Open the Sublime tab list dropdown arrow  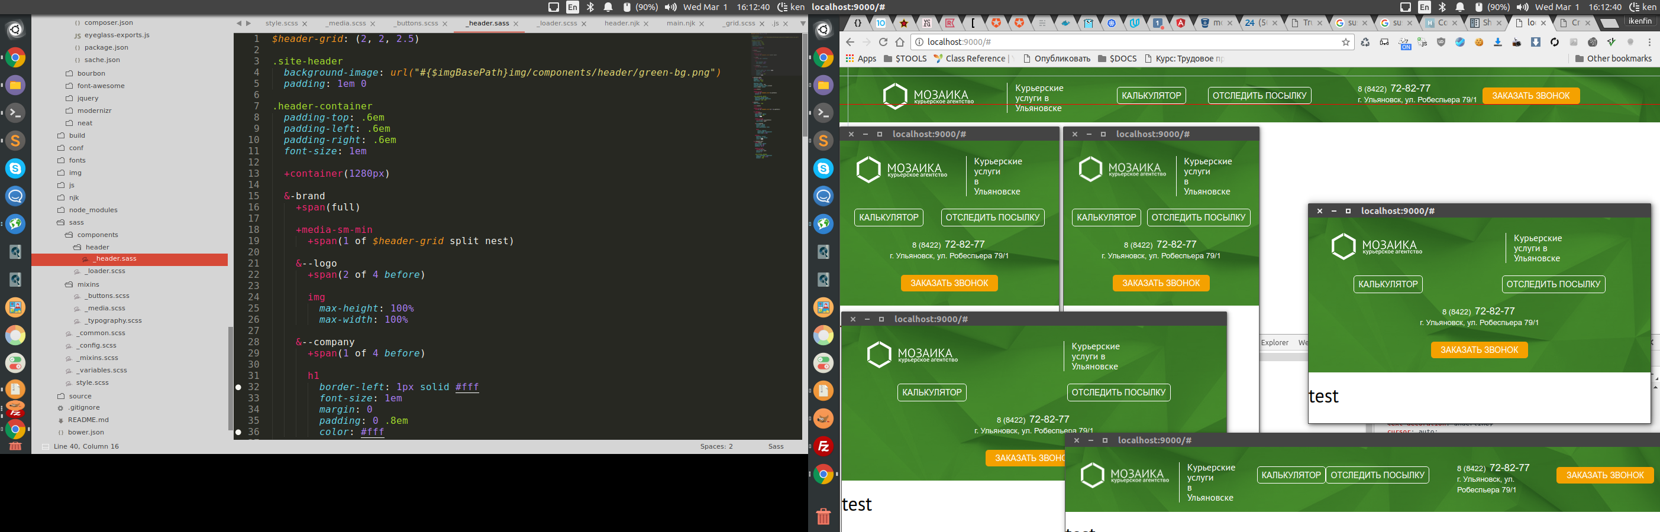[802, 24]
